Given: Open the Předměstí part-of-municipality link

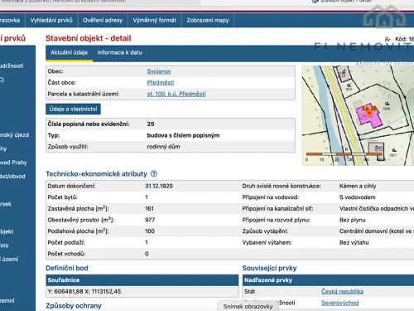Looking at the screenshot, I should (x=161, y=83).
